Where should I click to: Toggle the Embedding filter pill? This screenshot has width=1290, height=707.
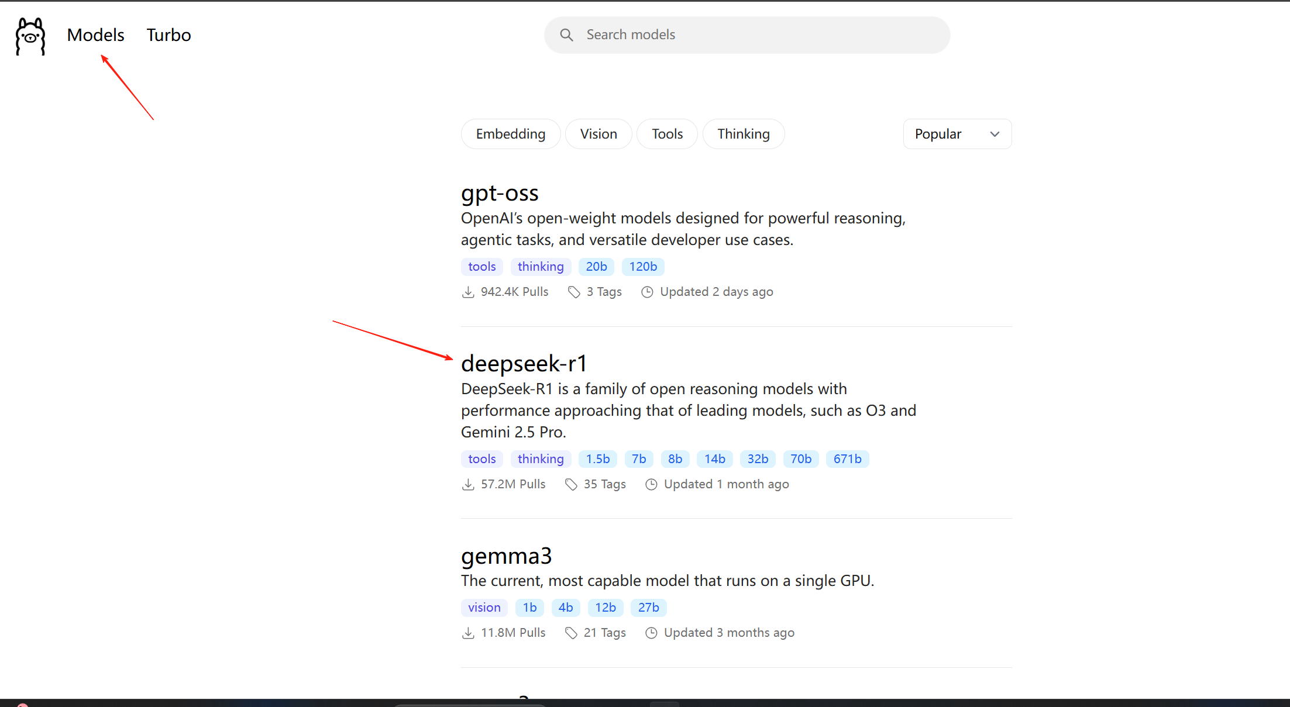point(510,134)
